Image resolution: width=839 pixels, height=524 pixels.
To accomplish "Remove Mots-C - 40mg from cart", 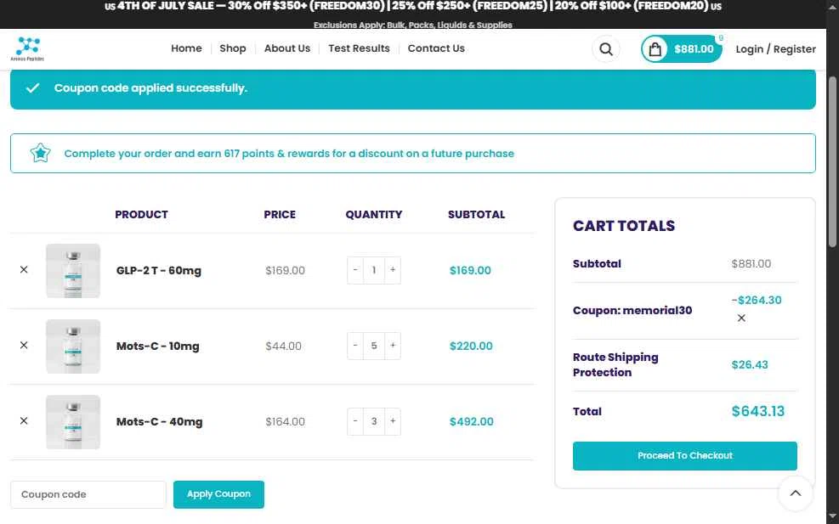I will pyautogui.click(x=24, y=420).
